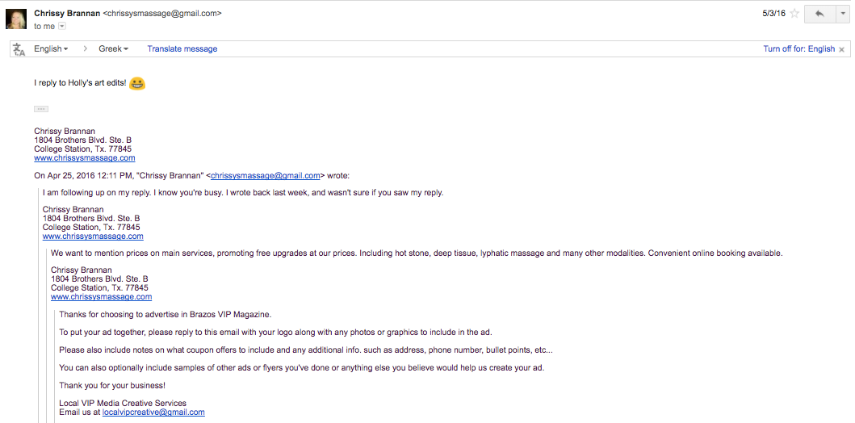Screen dimensions: 855x423
Task: Click the grinning emoji in message
Action: click(x=137, y=83)
